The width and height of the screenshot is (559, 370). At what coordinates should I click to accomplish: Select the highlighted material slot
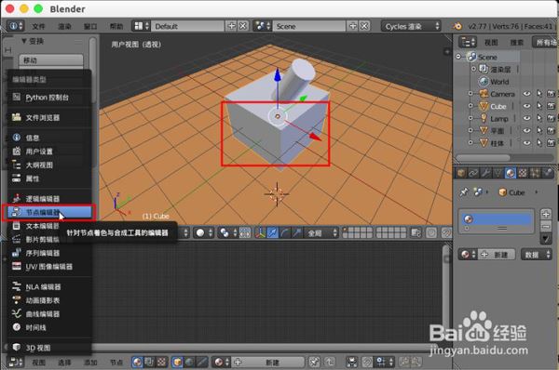tap(497, 218)
